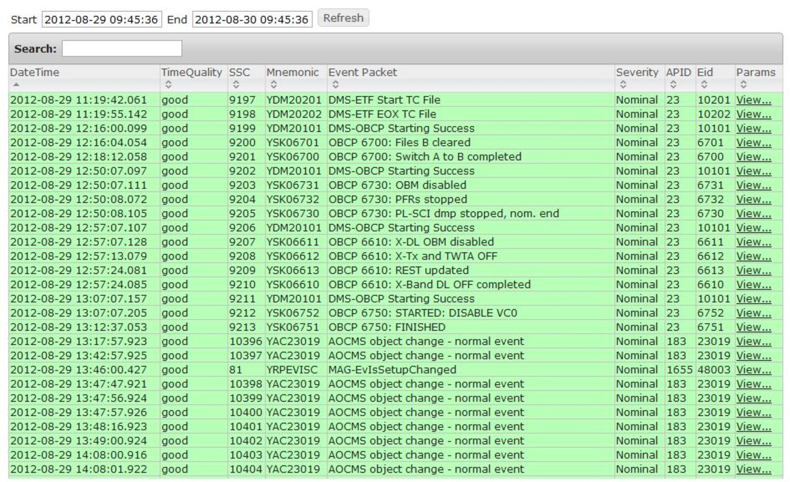Sort by SSC column arrows

click(236, 85)
